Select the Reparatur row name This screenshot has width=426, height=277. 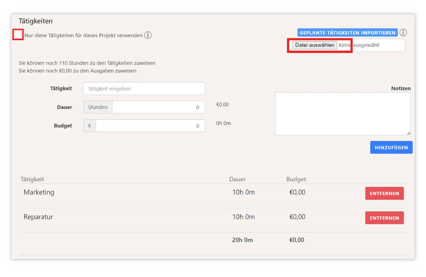38,217
